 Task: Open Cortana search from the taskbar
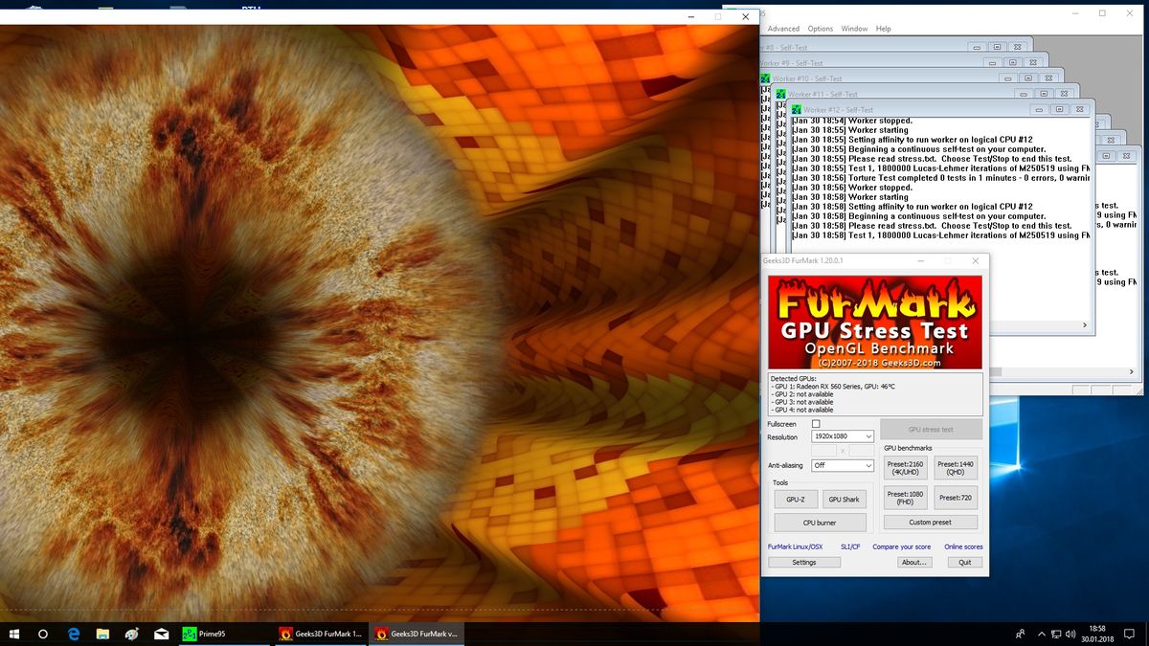42,634
